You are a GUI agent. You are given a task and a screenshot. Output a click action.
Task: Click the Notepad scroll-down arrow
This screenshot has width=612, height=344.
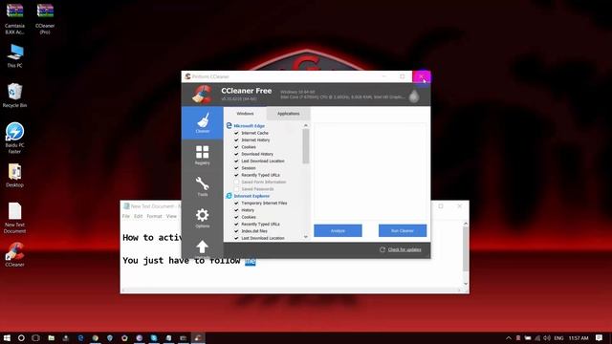point(466,284)
